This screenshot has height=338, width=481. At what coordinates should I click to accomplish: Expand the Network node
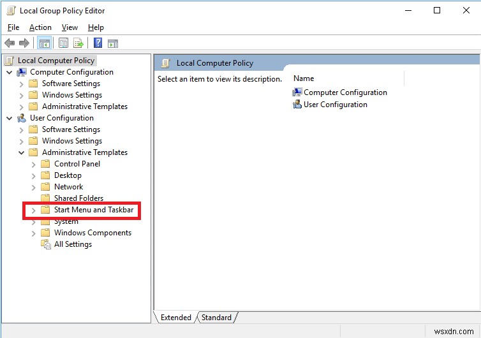[33, 187]
